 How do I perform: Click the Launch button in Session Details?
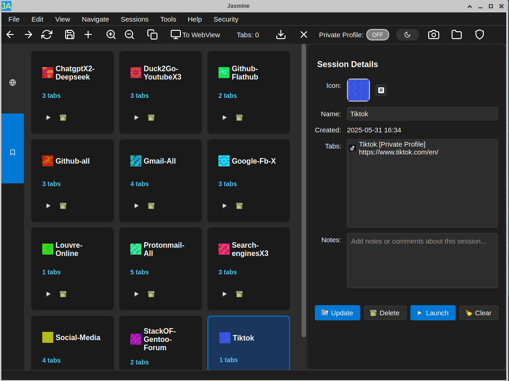click(x=433, y=313)
